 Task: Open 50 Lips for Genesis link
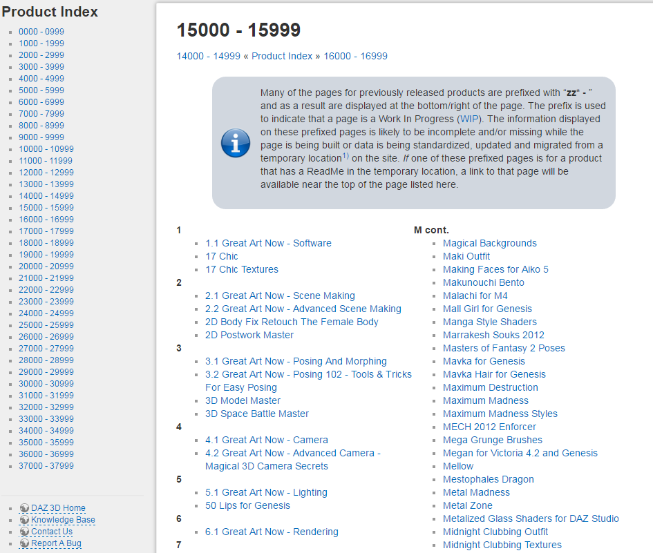247,505
